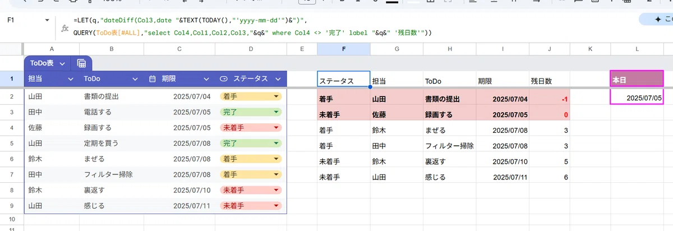This screenshot has width=673, height=231.
Task: Click 2025/07/10 in column C
Action: (x=192, y=190)
